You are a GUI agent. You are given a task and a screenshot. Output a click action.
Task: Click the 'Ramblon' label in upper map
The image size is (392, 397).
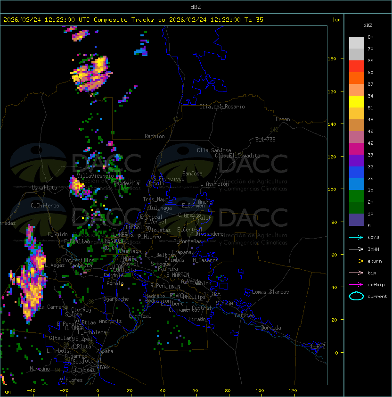[x=155, y=136]
